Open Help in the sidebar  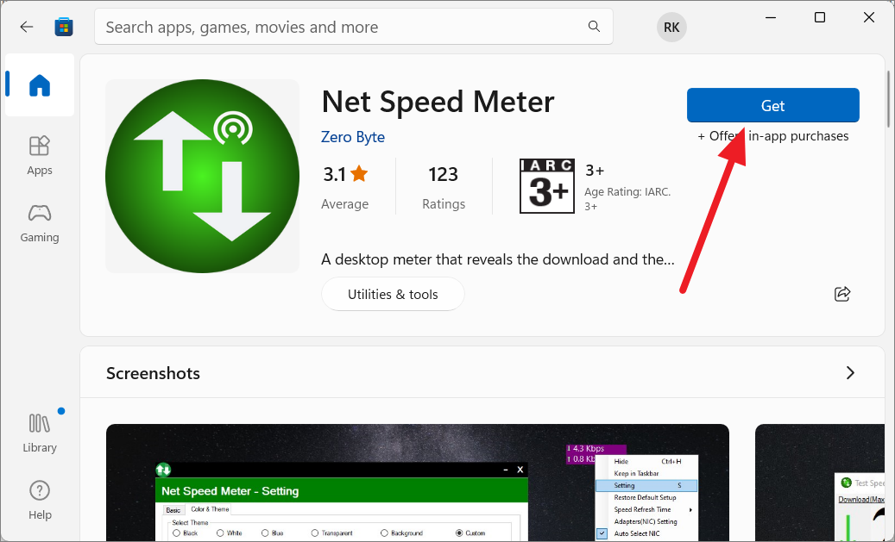coord(40,501)
